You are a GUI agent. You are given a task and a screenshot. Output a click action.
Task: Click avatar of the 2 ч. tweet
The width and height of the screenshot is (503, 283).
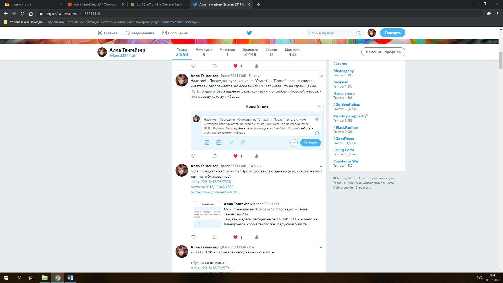182,252
